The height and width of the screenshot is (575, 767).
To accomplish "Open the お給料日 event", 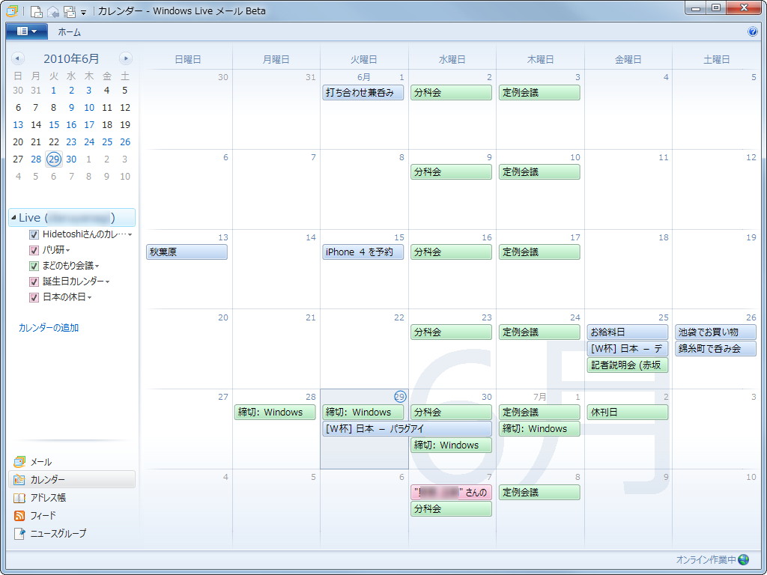I will coord(628,332).
